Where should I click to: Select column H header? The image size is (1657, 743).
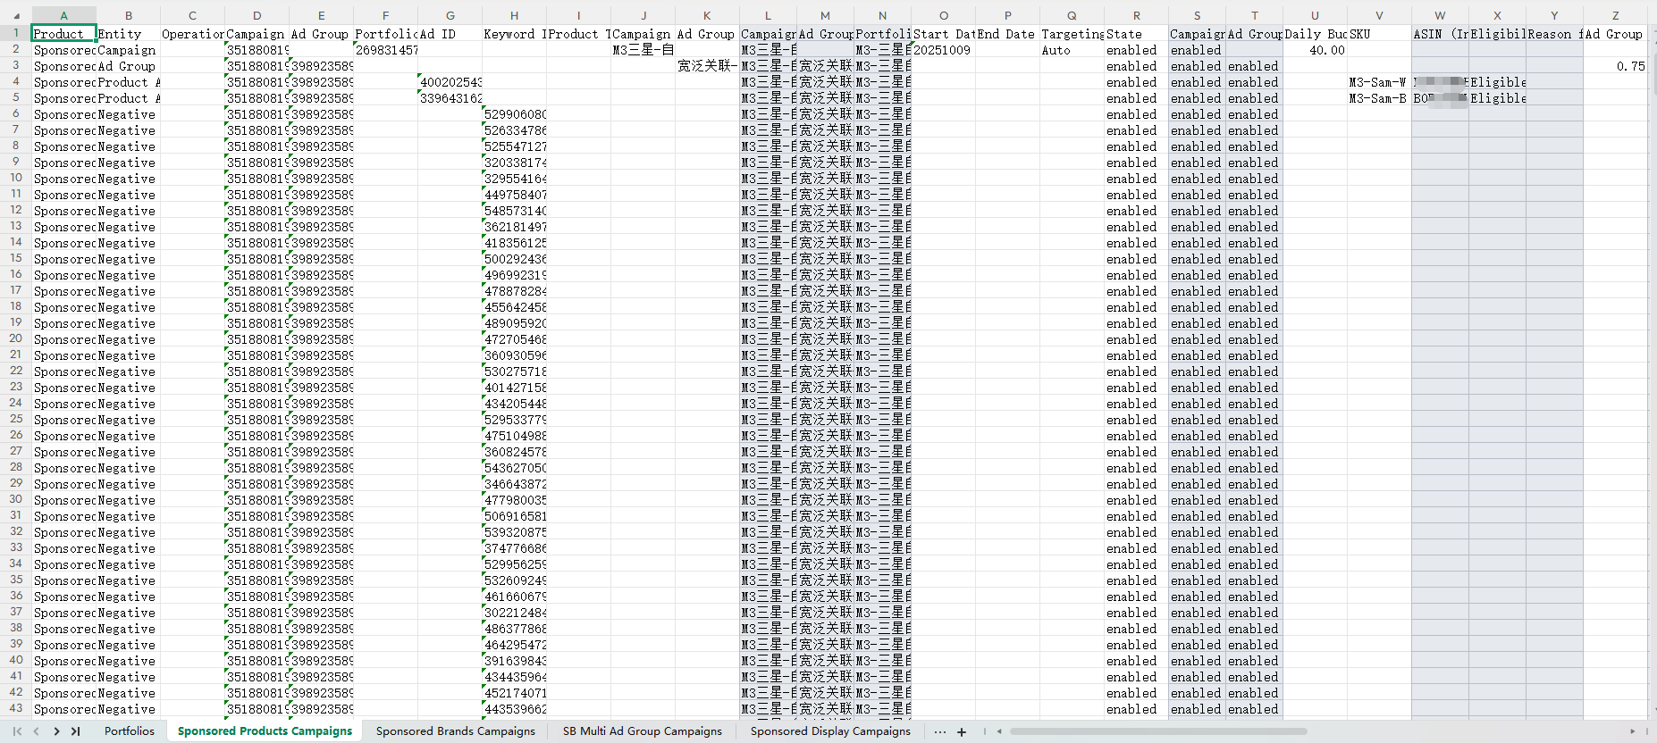514,16
